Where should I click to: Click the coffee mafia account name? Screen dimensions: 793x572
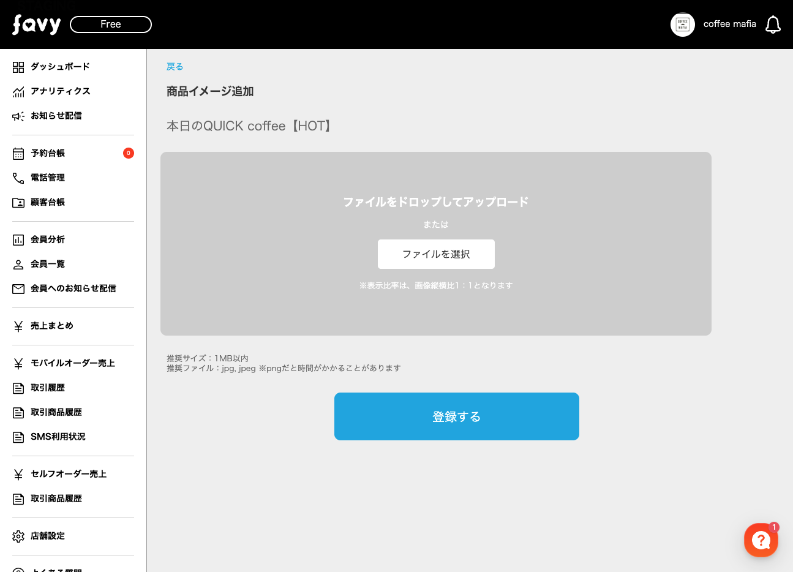pos(730,24)
